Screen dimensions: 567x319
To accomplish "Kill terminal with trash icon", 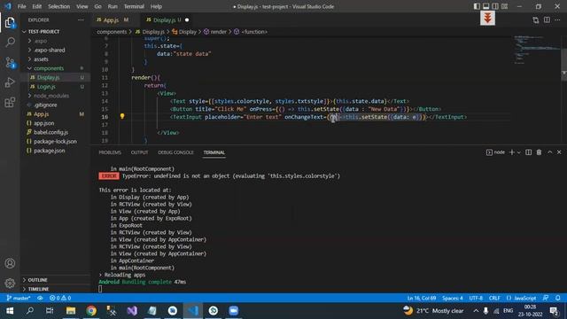I will click(539, 152).
